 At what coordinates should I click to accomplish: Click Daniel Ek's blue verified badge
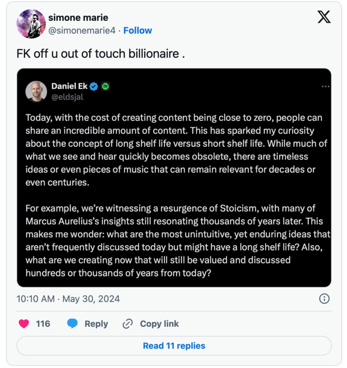(x=94, y=86)
